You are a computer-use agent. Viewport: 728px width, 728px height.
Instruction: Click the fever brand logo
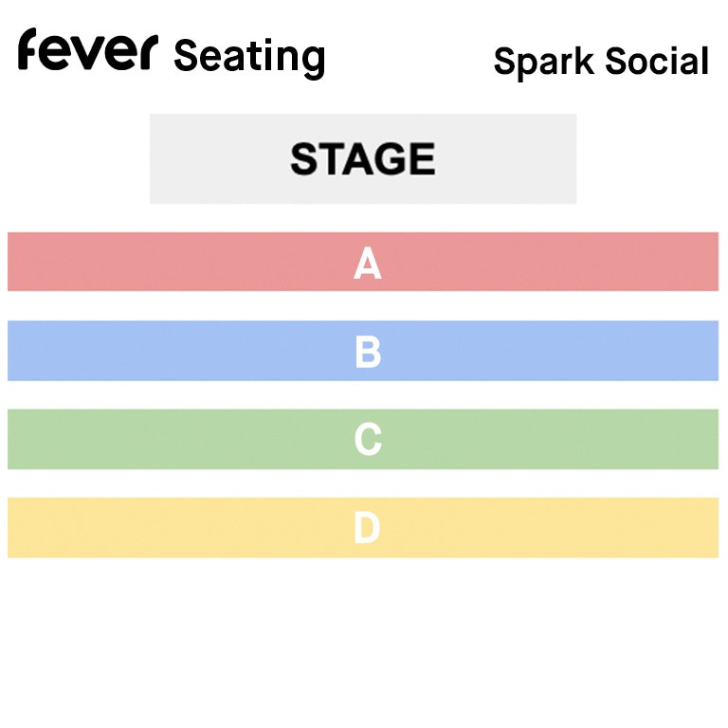pos(88,49)
